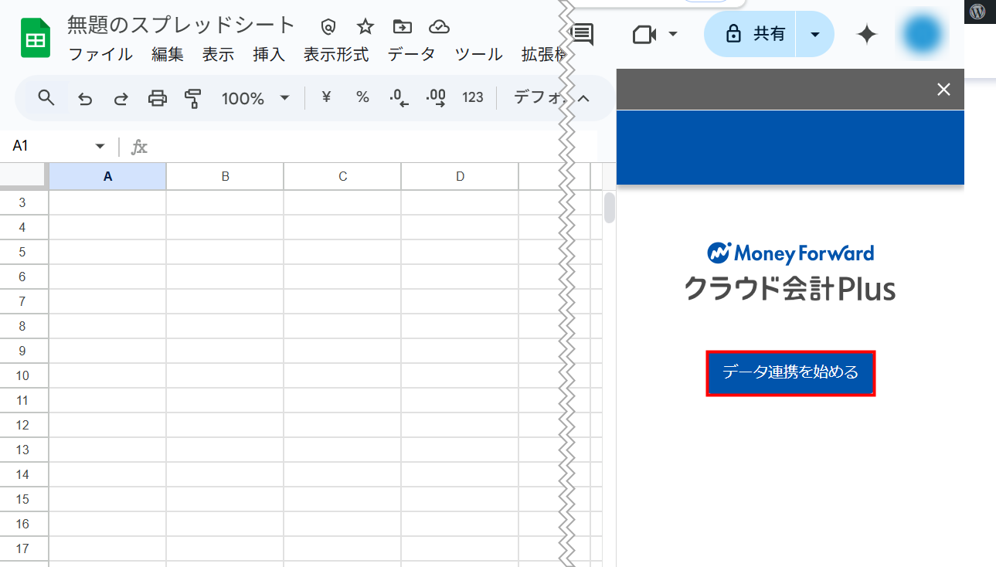Start a video meeting with camera icon
Viewport: 996px width, 567px height.
644,35
